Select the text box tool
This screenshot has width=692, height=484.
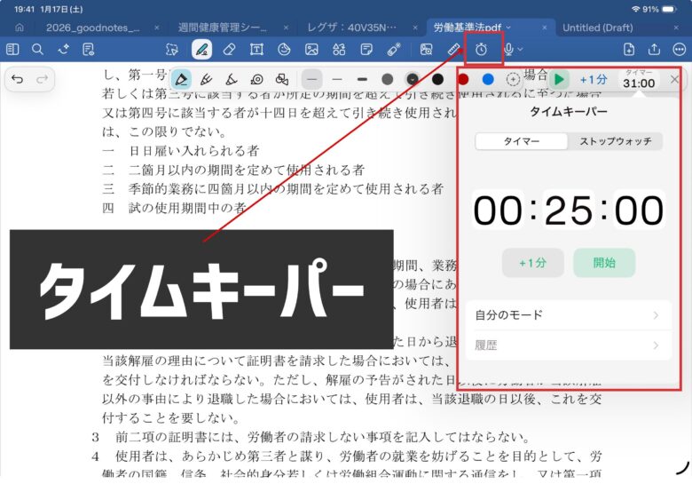[x=256, y=50]
